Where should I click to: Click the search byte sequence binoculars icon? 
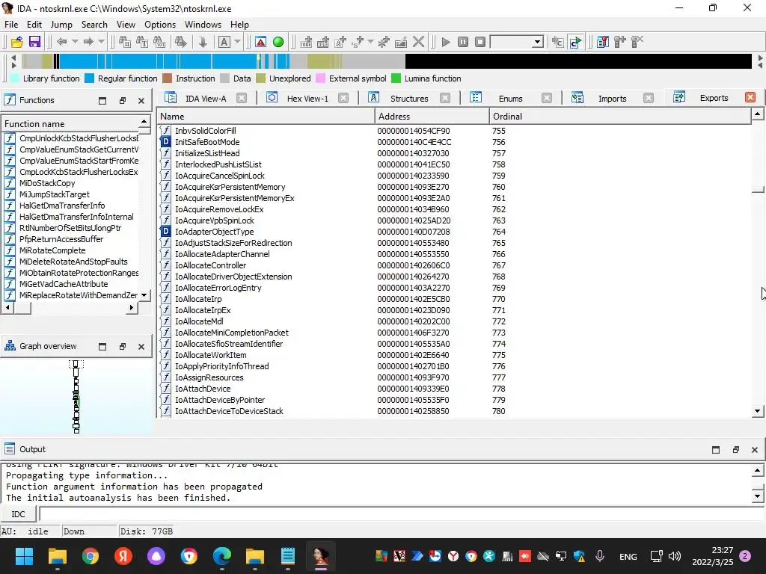[x=159, y=42]
